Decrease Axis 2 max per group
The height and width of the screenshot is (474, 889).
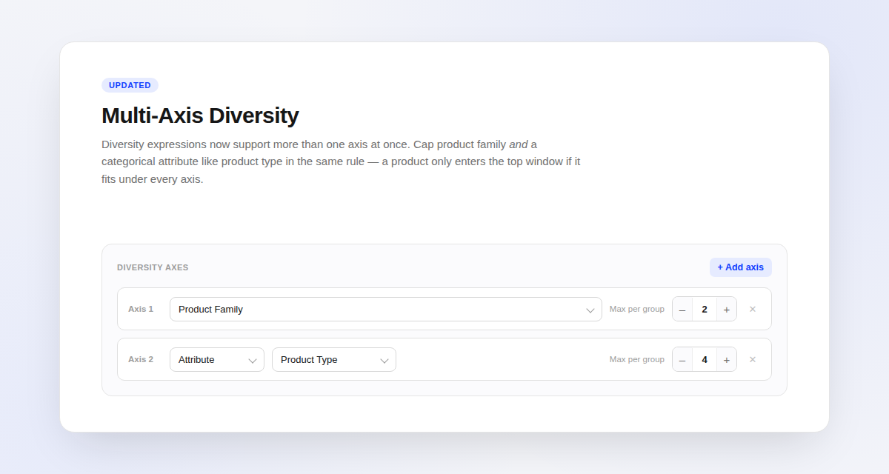point(682,360)
